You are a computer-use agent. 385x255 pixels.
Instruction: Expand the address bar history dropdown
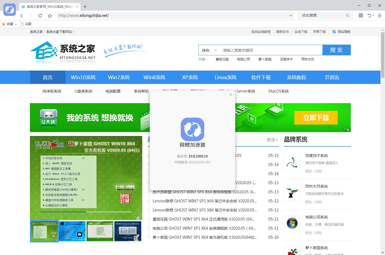coord(291,16)
